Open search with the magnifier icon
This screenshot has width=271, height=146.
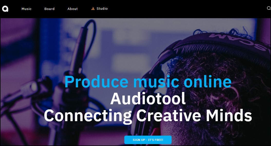(x=269, y=8)
